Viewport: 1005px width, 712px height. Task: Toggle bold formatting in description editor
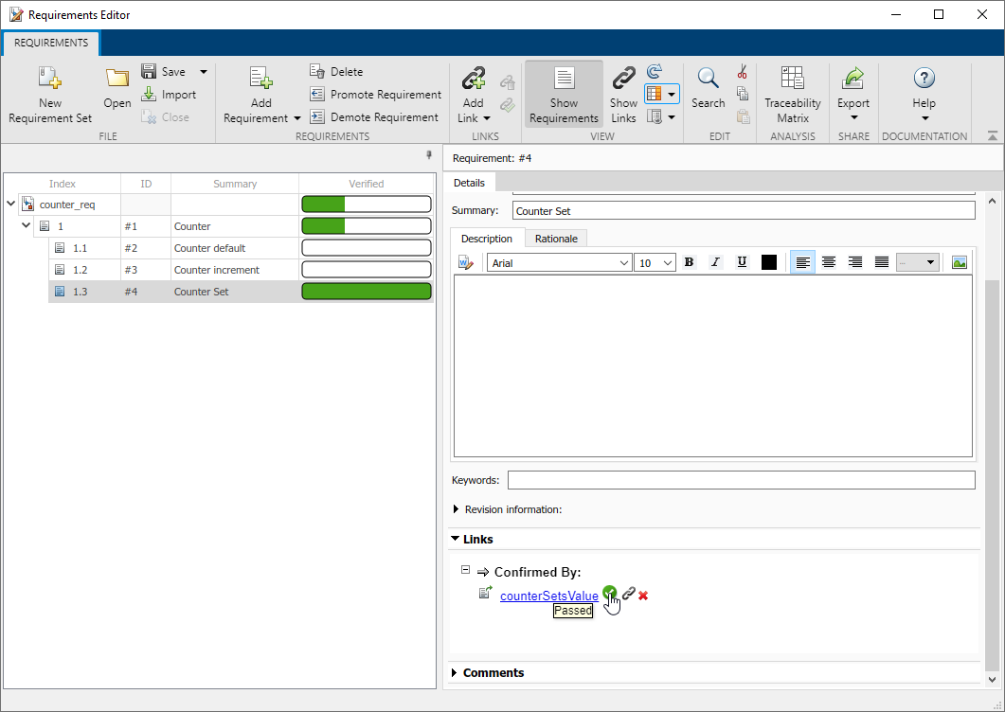(689, 262)
